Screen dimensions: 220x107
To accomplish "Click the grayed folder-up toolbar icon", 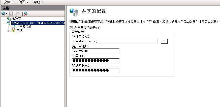I will pyautogui.click(x=18, y=14).
